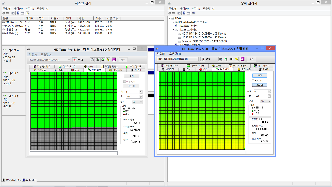Image resolution: width=332 pixels, height=187 pixels.
Task: Click the screenshot camera icon in front HD Tune
Action: [x=231, y=59]
